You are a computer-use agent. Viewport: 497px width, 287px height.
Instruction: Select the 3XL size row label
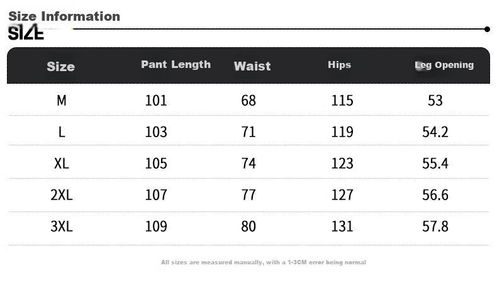pos(62,226)
